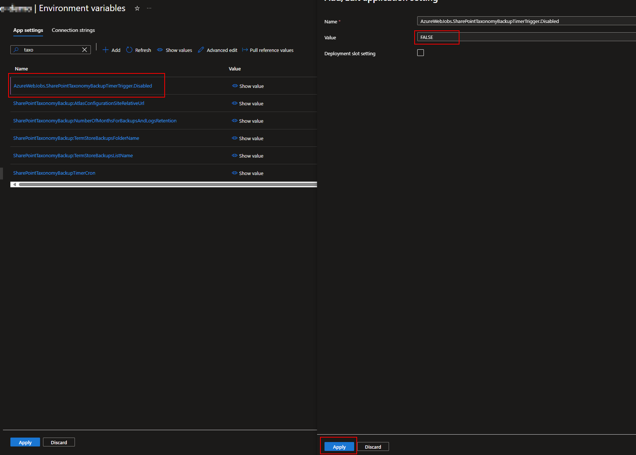Reveal value for SharePointTaxonomyBackupTimerCron setting
Viewport: 636px width, 455px height.
(x=248, y=173)
